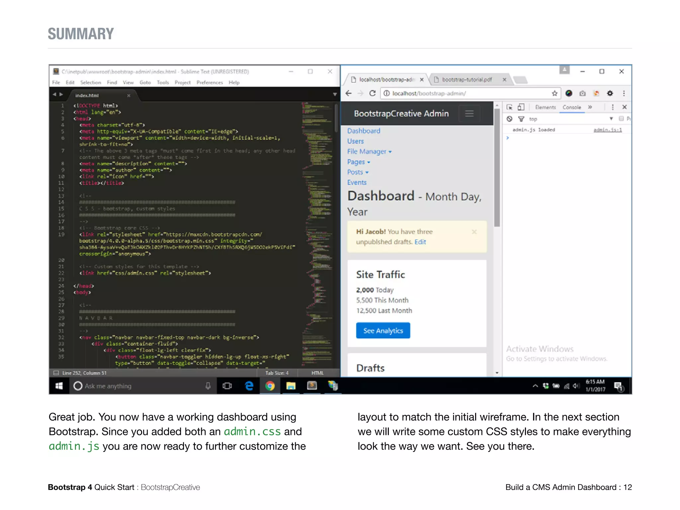Enable the Preserve log checkbox in console
Image resolution: width=680 pixels, height=510 pixels.
point(621,119)
